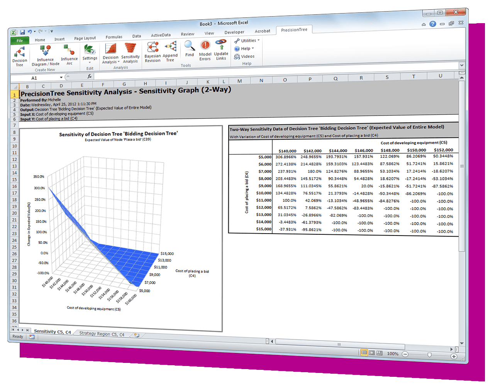Click the Update Links icon

click(221, 50)
